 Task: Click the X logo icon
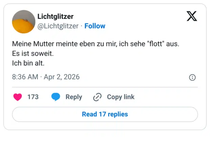point(192,16)
